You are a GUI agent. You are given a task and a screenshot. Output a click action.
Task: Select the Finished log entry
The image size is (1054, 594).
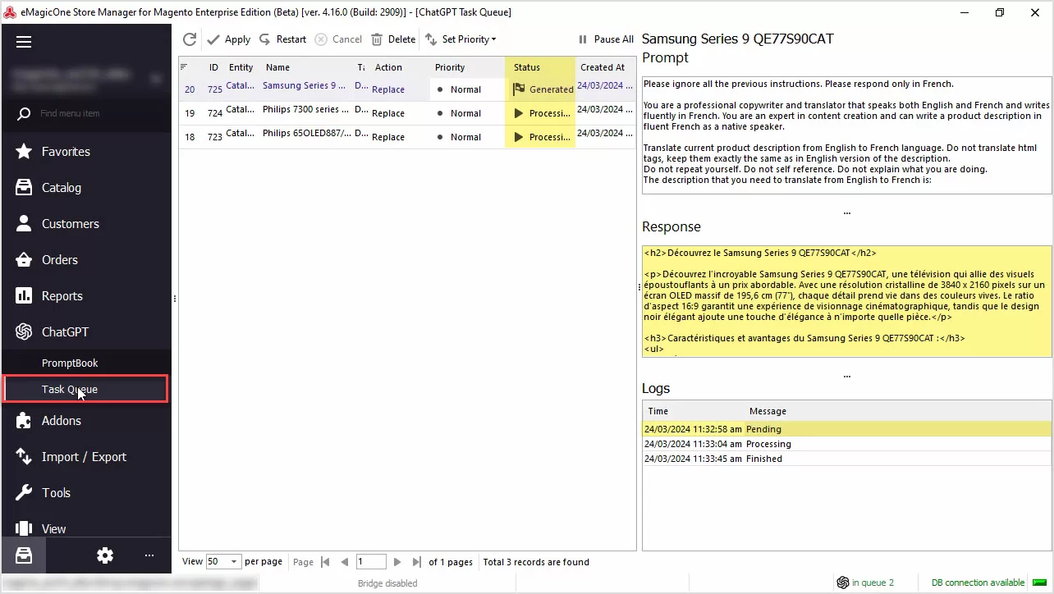pyautogui.click(x=846, y=459)
